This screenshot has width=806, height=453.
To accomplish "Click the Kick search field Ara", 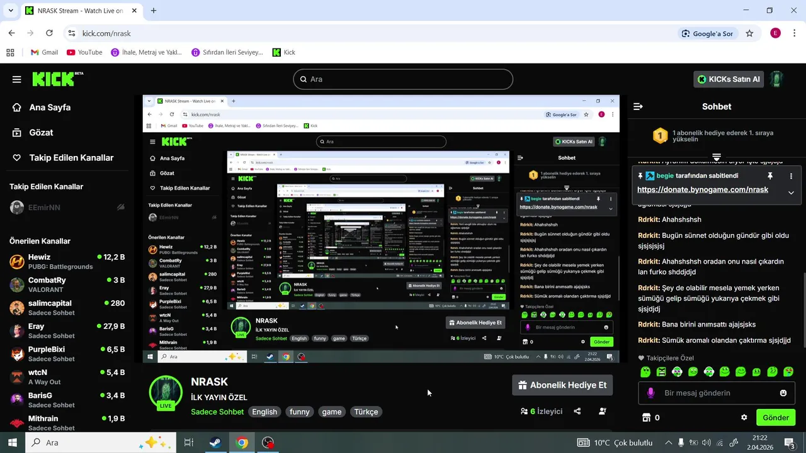I will click(403, 79).
